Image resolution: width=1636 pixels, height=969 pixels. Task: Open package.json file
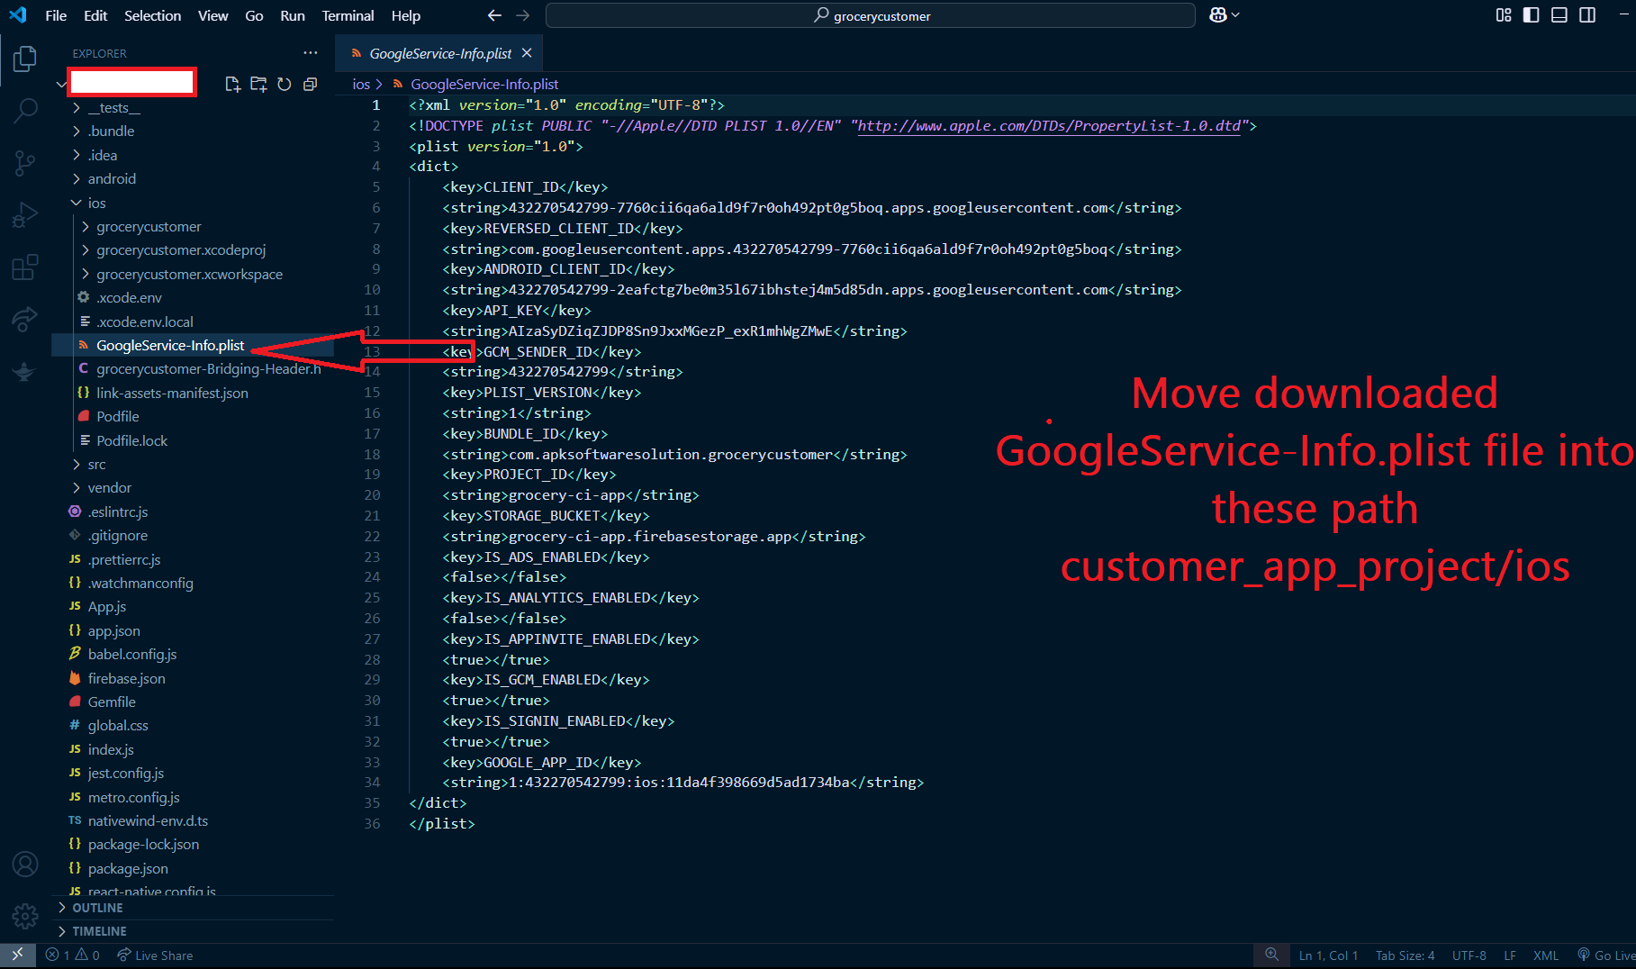[128, 869]
